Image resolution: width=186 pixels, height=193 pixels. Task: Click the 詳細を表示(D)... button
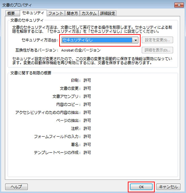pos(157,50)
